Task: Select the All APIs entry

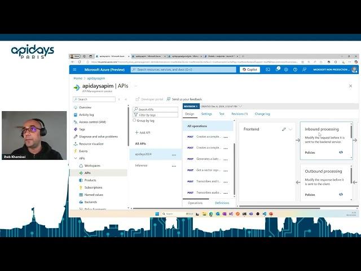Action: [x=140, y=143]
